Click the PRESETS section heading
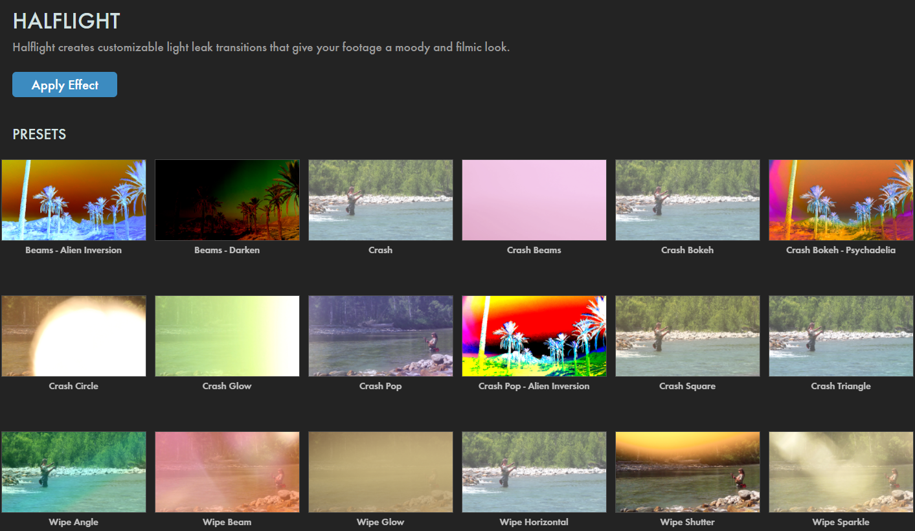The width and height of the screenshot is (915, 531). (x=40, y=135)
